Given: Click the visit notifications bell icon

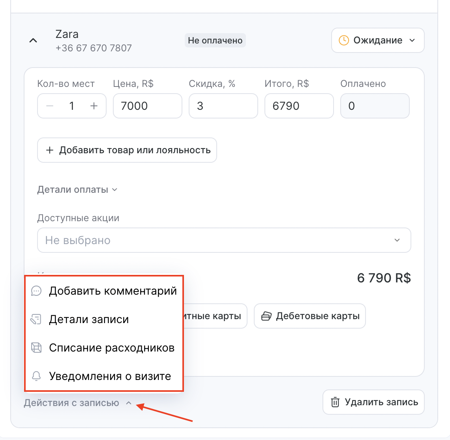Looking at the screenshot, I should [36, 376].
